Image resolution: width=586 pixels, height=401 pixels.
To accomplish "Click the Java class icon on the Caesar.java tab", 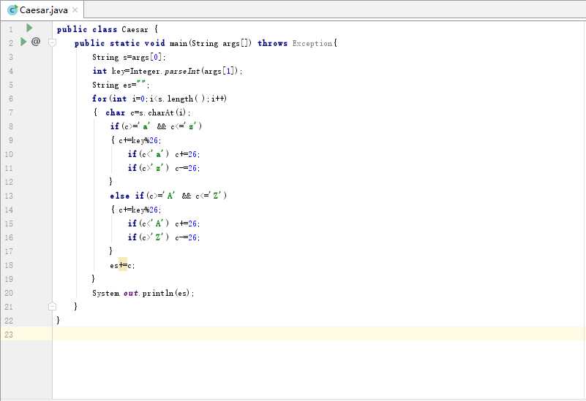I will click(12, 9).
